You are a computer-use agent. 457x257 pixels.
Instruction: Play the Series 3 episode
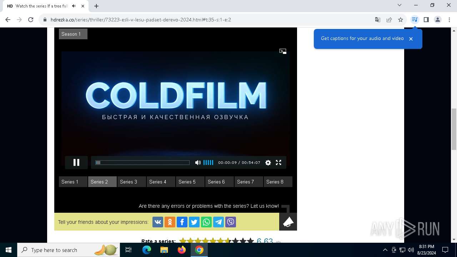(x=132, y=182)
